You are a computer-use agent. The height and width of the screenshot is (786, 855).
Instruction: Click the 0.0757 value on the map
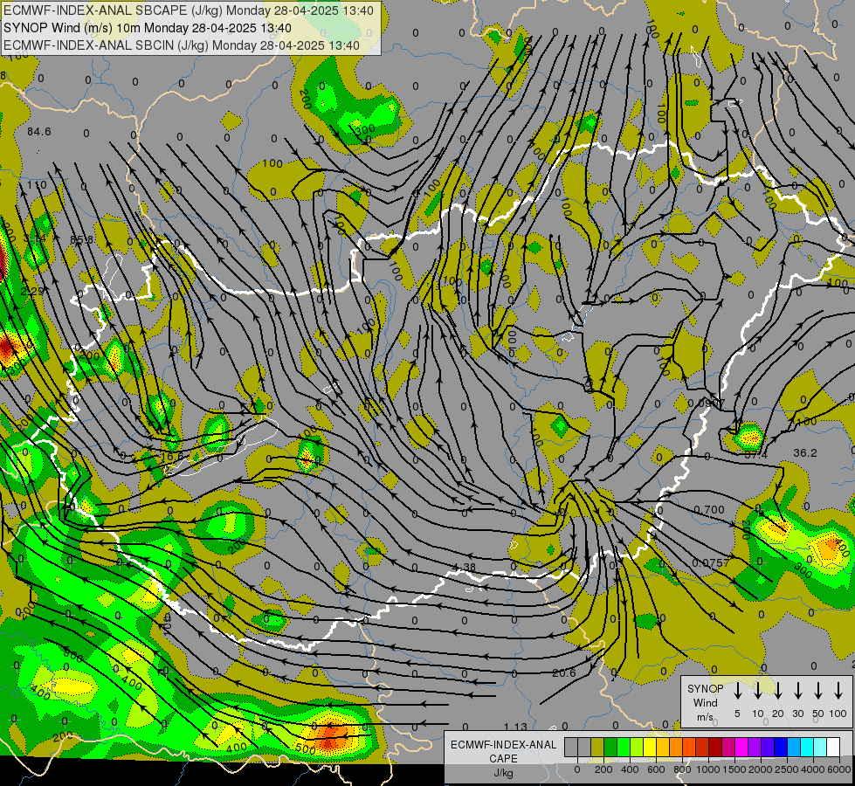click(x=711, y=562)
